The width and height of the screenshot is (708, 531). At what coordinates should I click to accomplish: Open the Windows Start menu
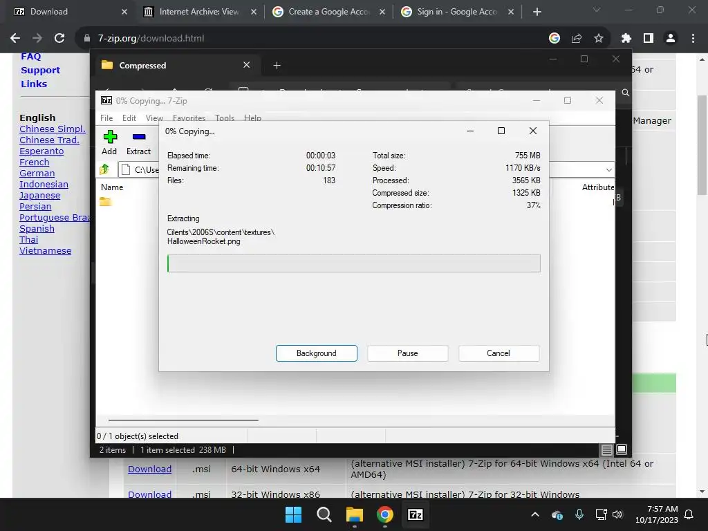[293, 514]
